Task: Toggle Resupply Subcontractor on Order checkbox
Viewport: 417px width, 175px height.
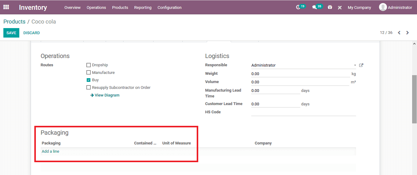Action: point(89,88)
